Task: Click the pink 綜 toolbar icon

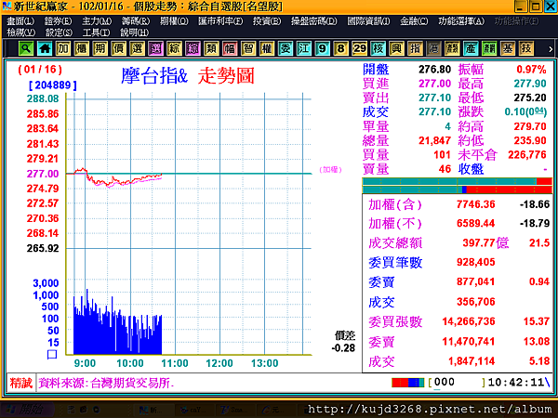Action: click(193, 48)
